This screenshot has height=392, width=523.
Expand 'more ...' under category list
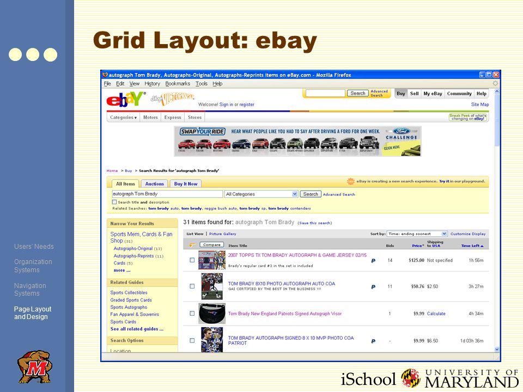121,271
